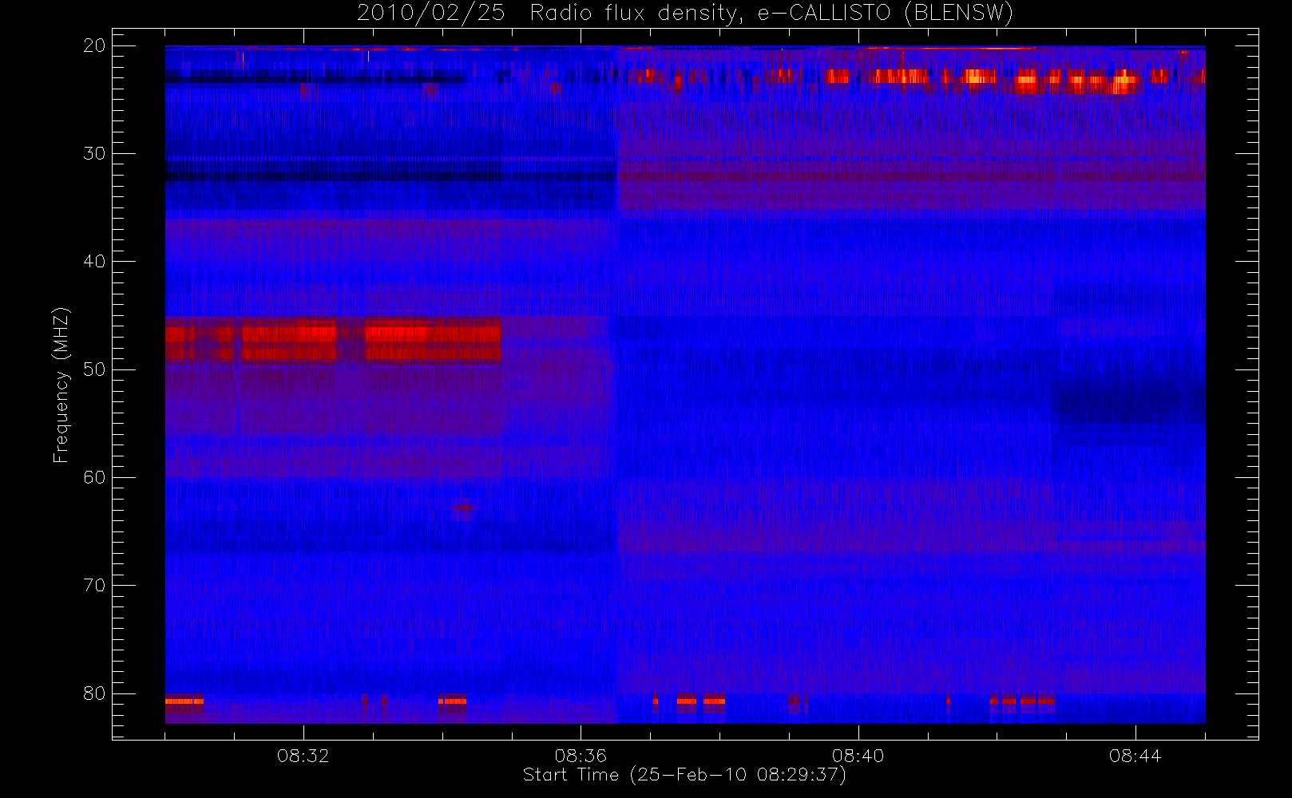Click the 80 frequency tick label

pyautogui.click(x=94, y=693)
